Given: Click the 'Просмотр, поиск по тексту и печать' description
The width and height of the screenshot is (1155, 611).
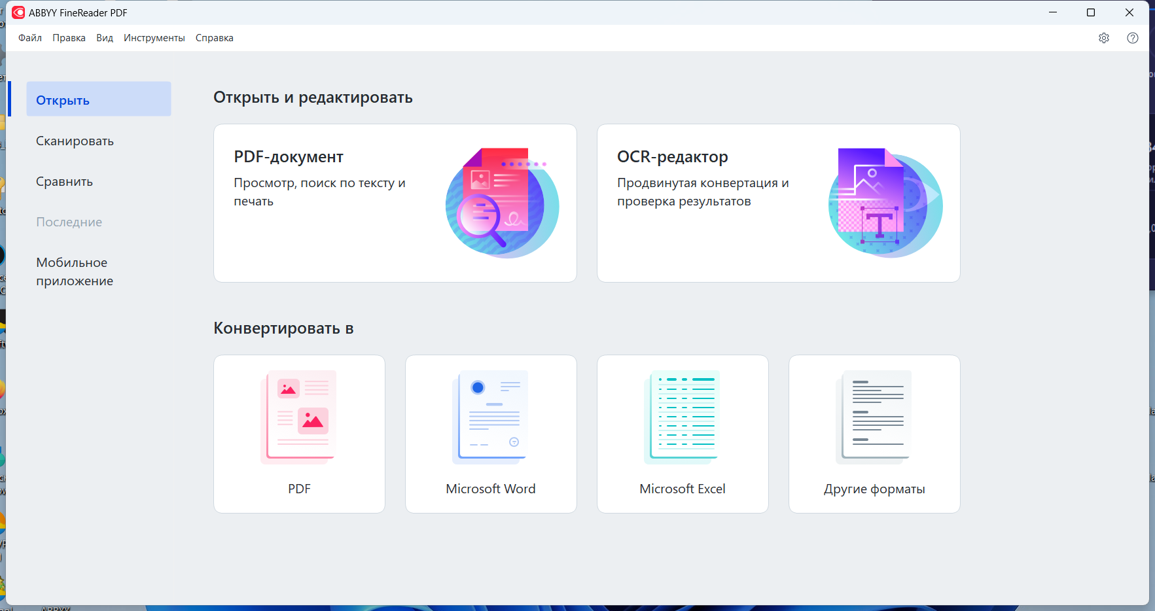Looking at the screenshot, I should tap(320, 192).
